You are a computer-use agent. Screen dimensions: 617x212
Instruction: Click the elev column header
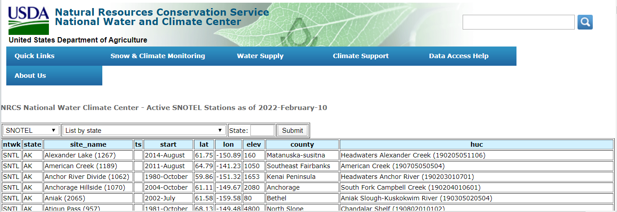(x=254, y=144)
